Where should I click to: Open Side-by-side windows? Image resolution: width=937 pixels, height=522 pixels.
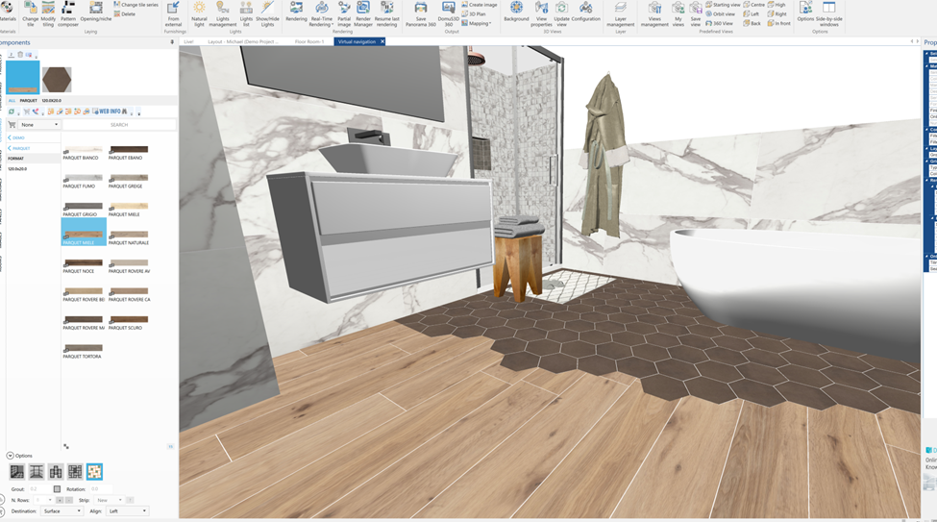(828, 13)
